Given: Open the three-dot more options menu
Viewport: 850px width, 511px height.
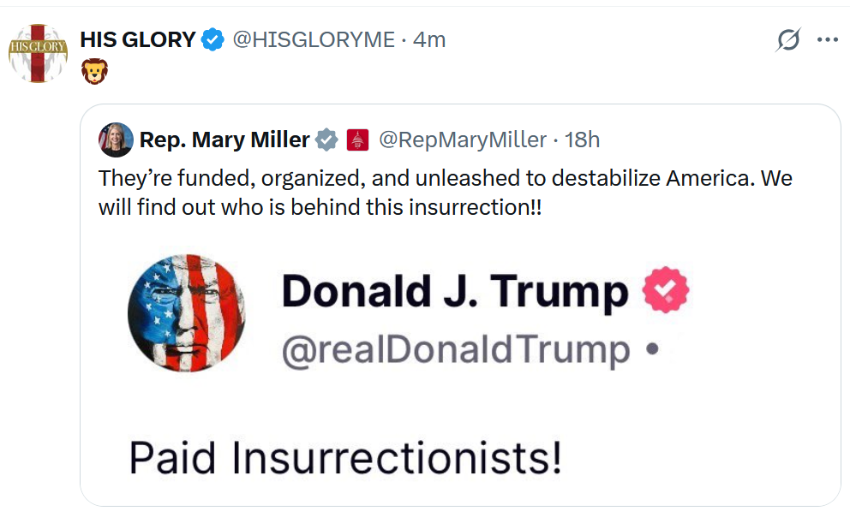Looking at the screenshot, I should point(828,39).
